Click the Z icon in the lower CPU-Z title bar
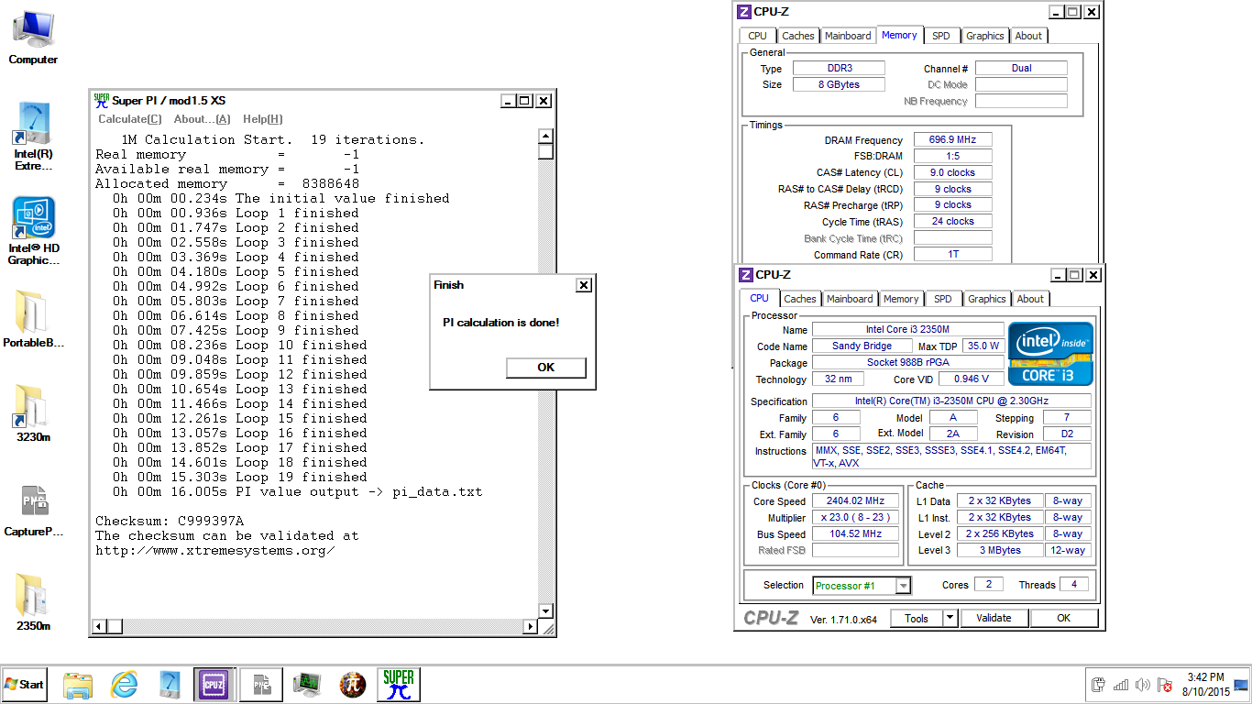The width and height of the screenshot is (1252, 704). coord(746,275)
